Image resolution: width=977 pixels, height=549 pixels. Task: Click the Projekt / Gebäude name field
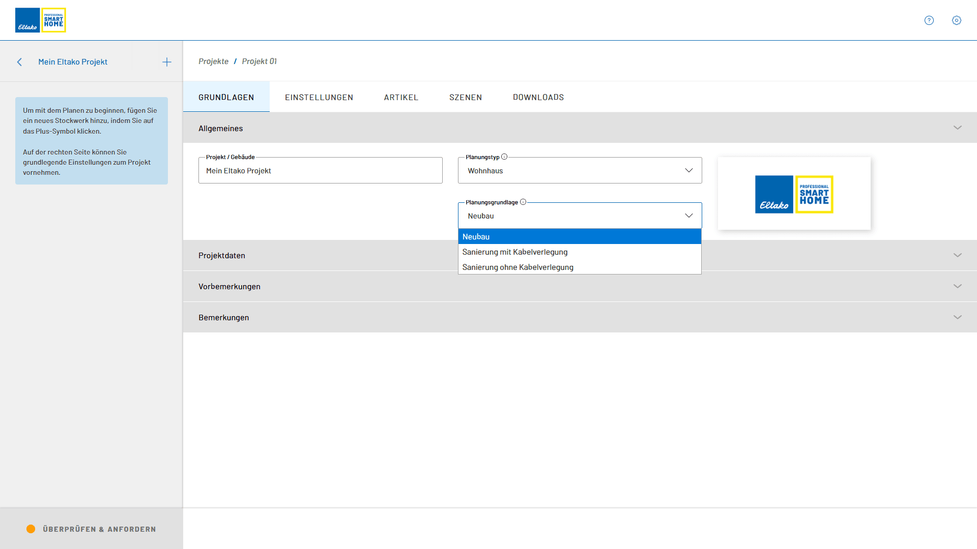pyautogui.click(x=320, y=171)
